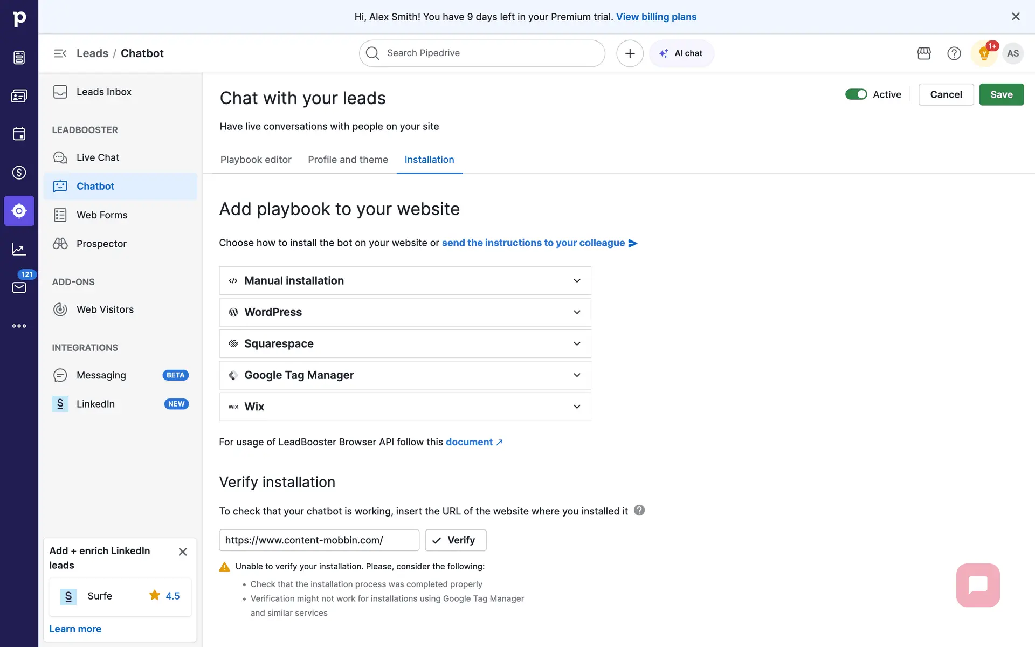The image size is (1035, 647).
Task: Click the Deals dollar icon in left rail
Action: pyautogui.click(x=19, y=173)
